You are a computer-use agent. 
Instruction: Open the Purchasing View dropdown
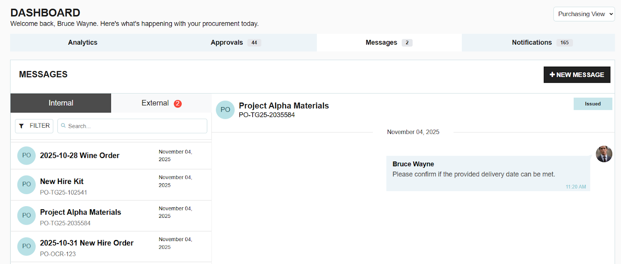[x=584, y=14]
